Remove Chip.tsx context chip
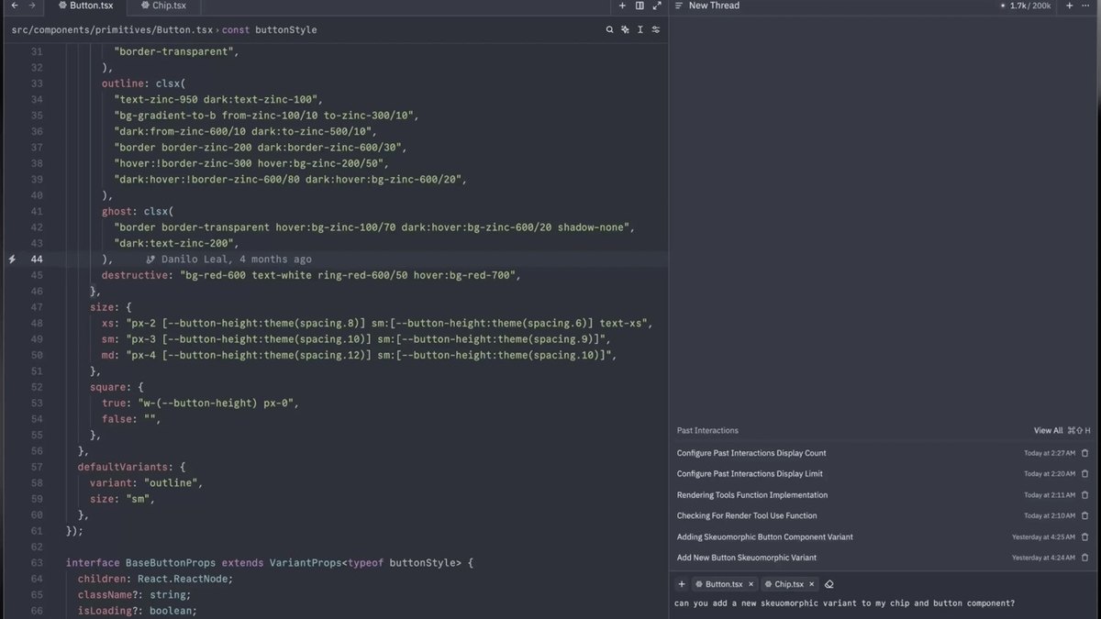1101x619 pixels. [812, 584]
